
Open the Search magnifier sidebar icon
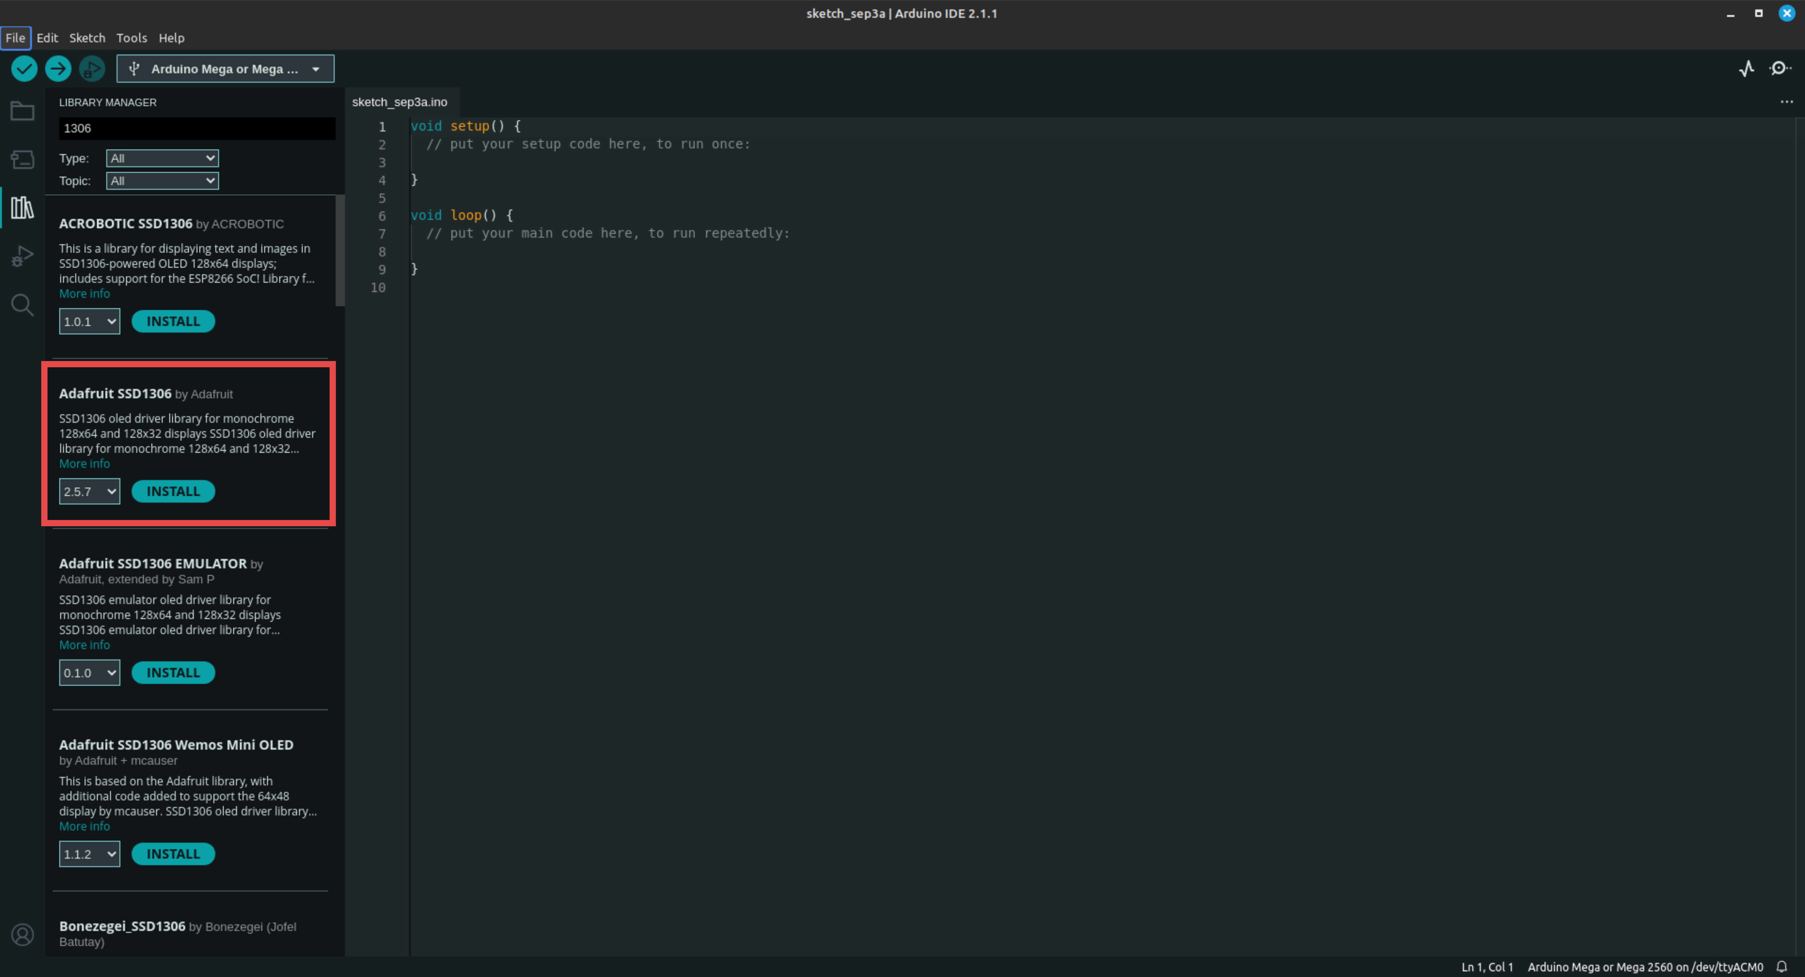[x=23, y=305]
